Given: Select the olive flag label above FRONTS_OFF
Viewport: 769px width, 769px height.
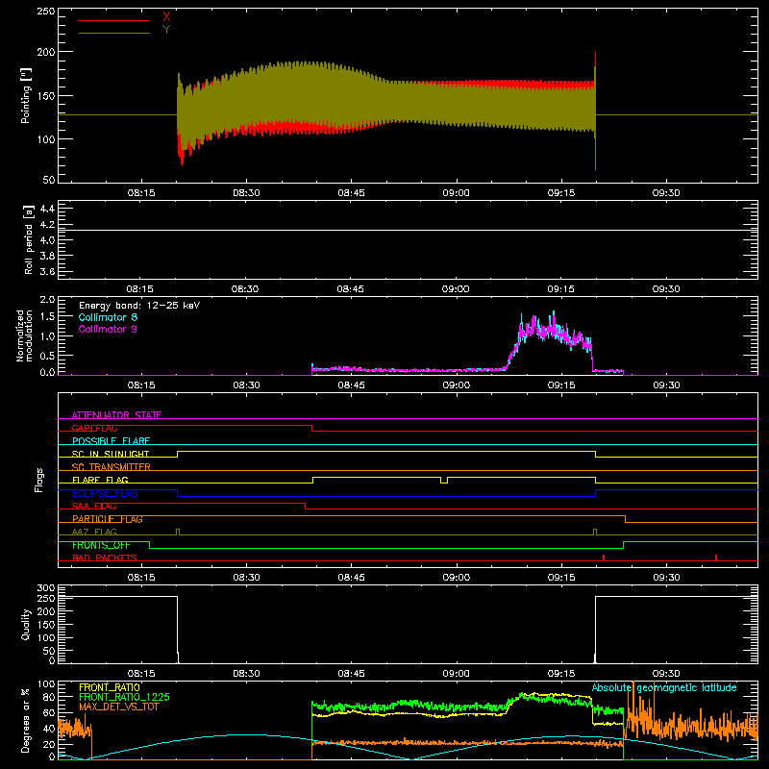Looking at the screenshot, I should (94, 533).
